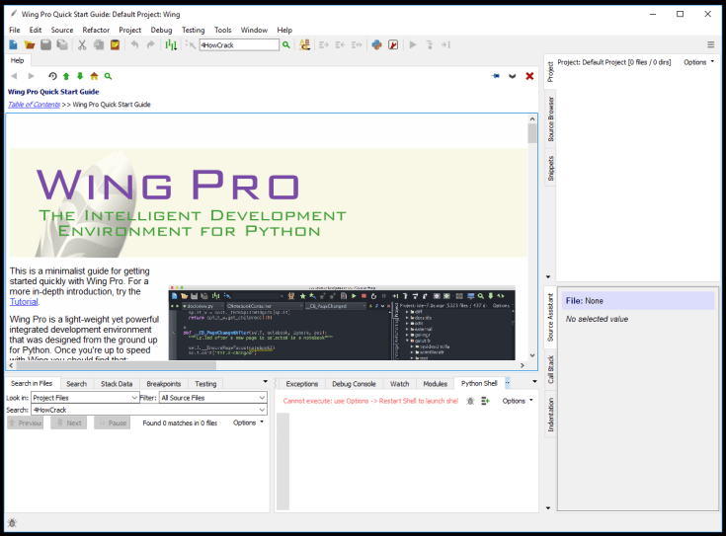
Task: Open the Tutorial link
Action: (x=24, y=302)
